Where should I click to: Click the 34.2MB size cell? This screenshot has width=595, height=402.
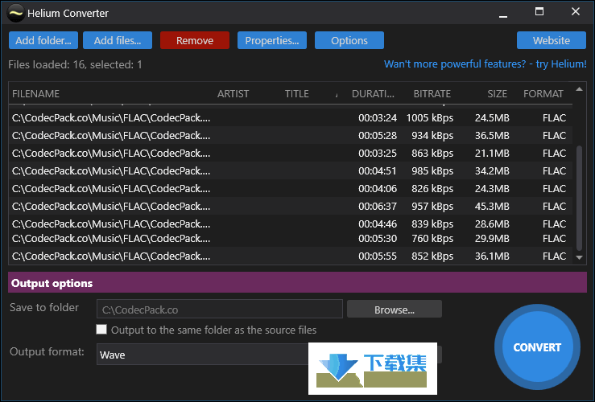tap(492, 171)
